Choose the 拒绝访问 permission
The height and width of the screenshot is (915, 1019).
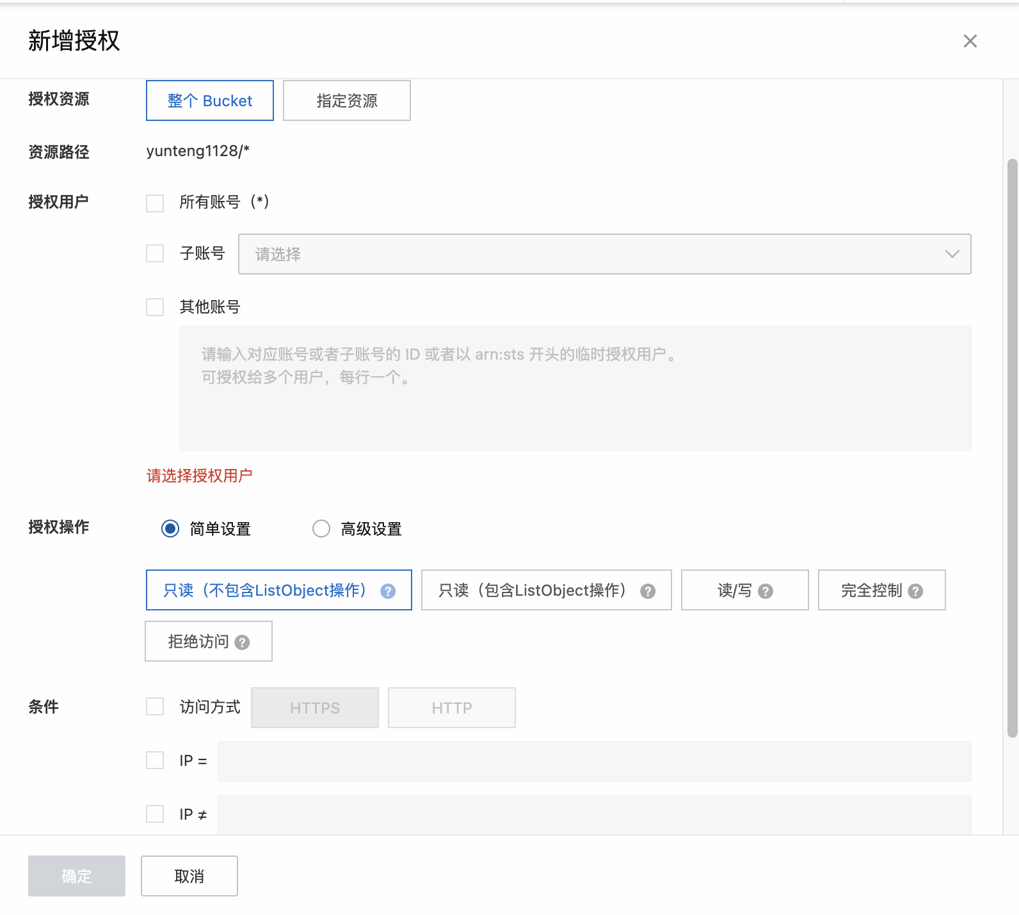(x=209, y=641)
